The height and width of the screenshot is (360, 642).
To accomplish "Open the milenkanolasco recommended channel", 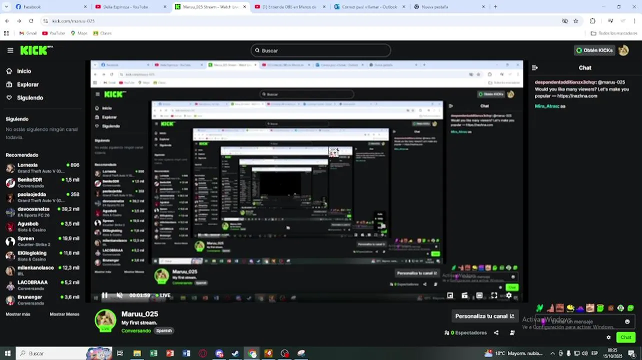I will [42, 270].
